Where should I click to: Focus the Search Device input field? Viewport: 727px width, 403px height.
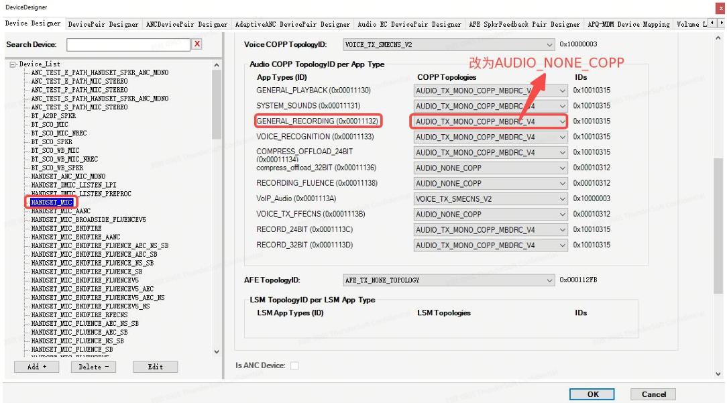click(x=128, y=44)
